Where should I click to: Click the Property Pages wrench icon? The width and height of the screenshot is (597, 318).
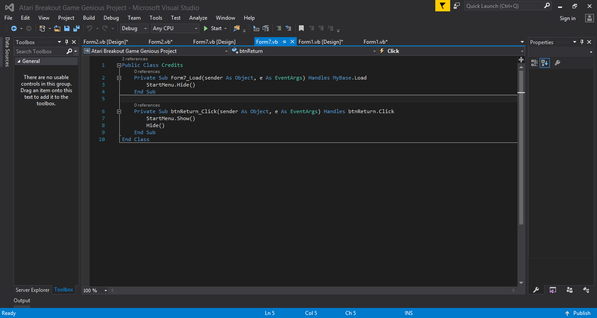tap(557, 63)
